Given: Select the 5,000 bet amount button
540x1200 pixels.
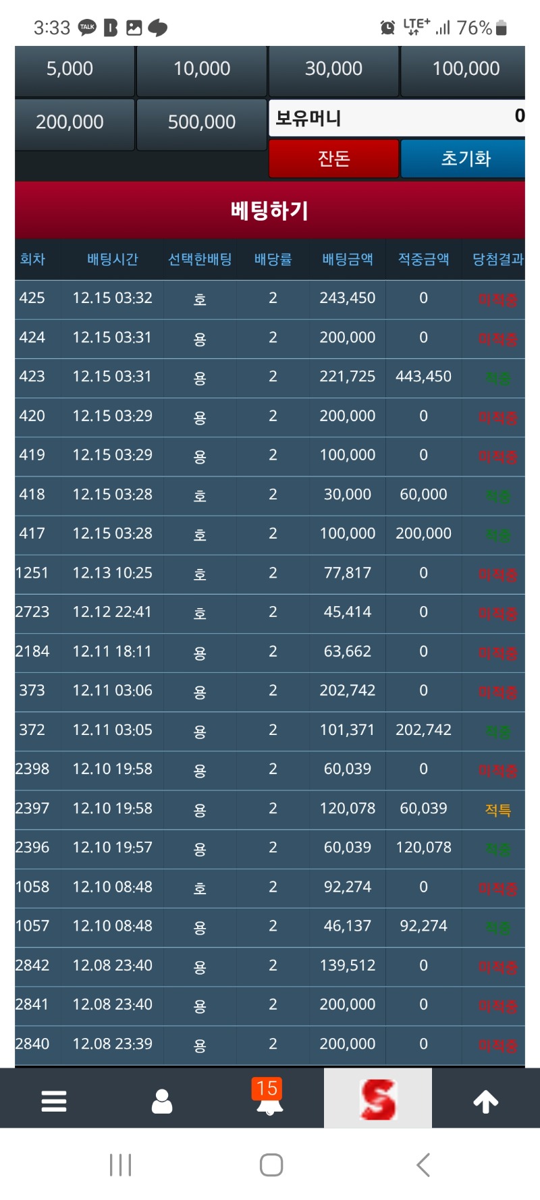Looking at the screenshot, I should (70, 69).
